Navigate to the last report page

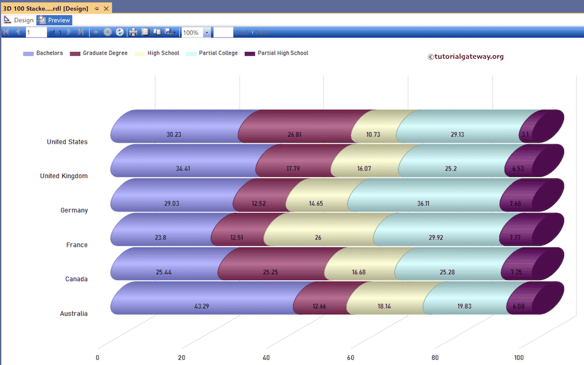(x=79, y=33)
